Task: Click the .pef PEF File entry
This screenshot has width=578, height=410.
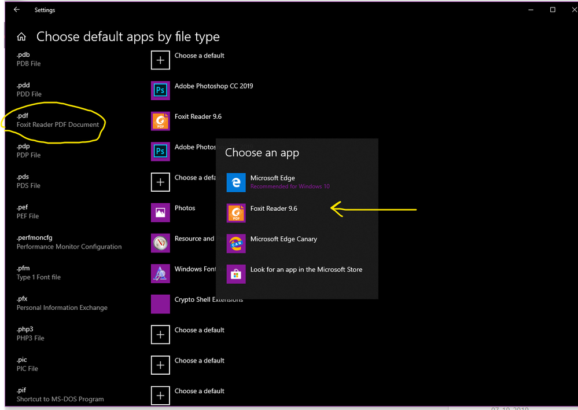Action: tap(28, 212)
